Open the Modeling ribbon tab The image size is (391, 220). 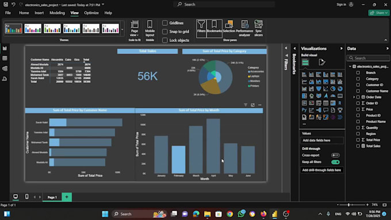click(x=57, y=13)
